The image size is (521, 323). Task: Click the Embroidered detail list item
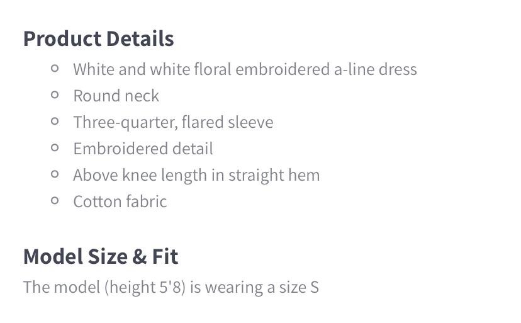click(x=143, y=149)
